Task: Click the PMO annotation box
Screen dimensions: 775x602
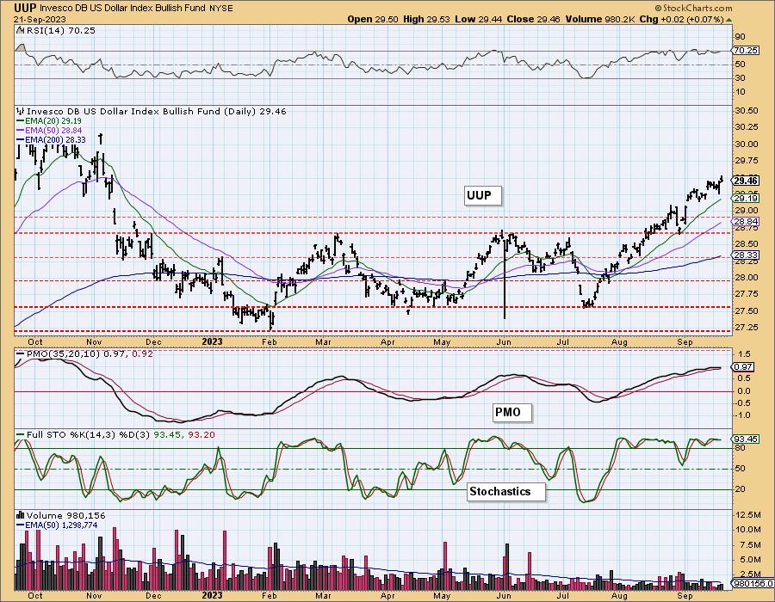Action: (x=512, y=412)
